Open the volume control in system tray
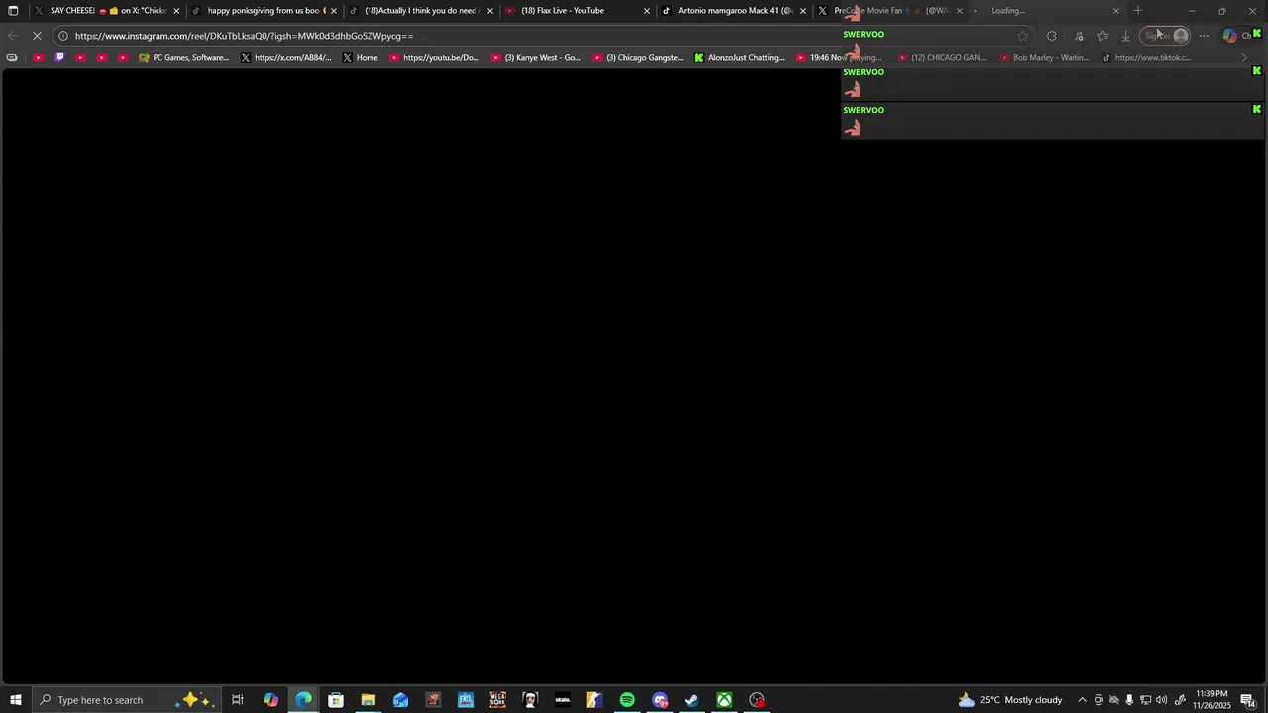Viewport: 1268px width, 713px height. pos(1161,700)
